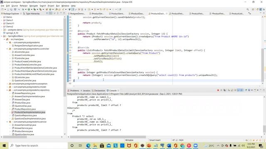Viewport: 266px width, 149px height.
Task: Switch to PostgresDemo... editor tab
Action: (76, 14)
